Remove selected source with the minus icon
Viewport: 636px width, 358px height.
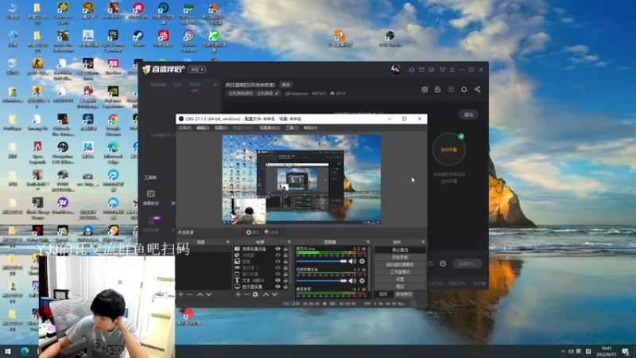[x=246, y=294]
